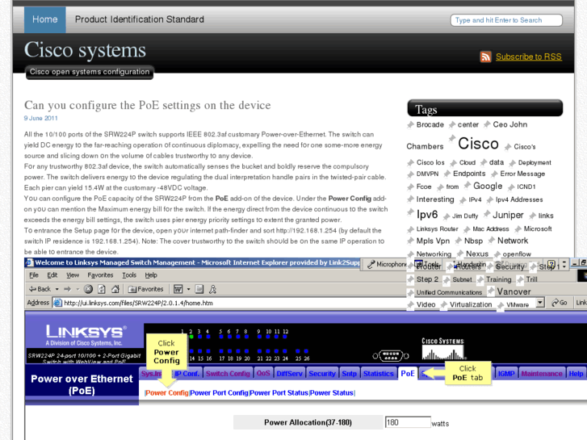Open the IGMP tab
The image size is (587, 440).
click(506, 373)
